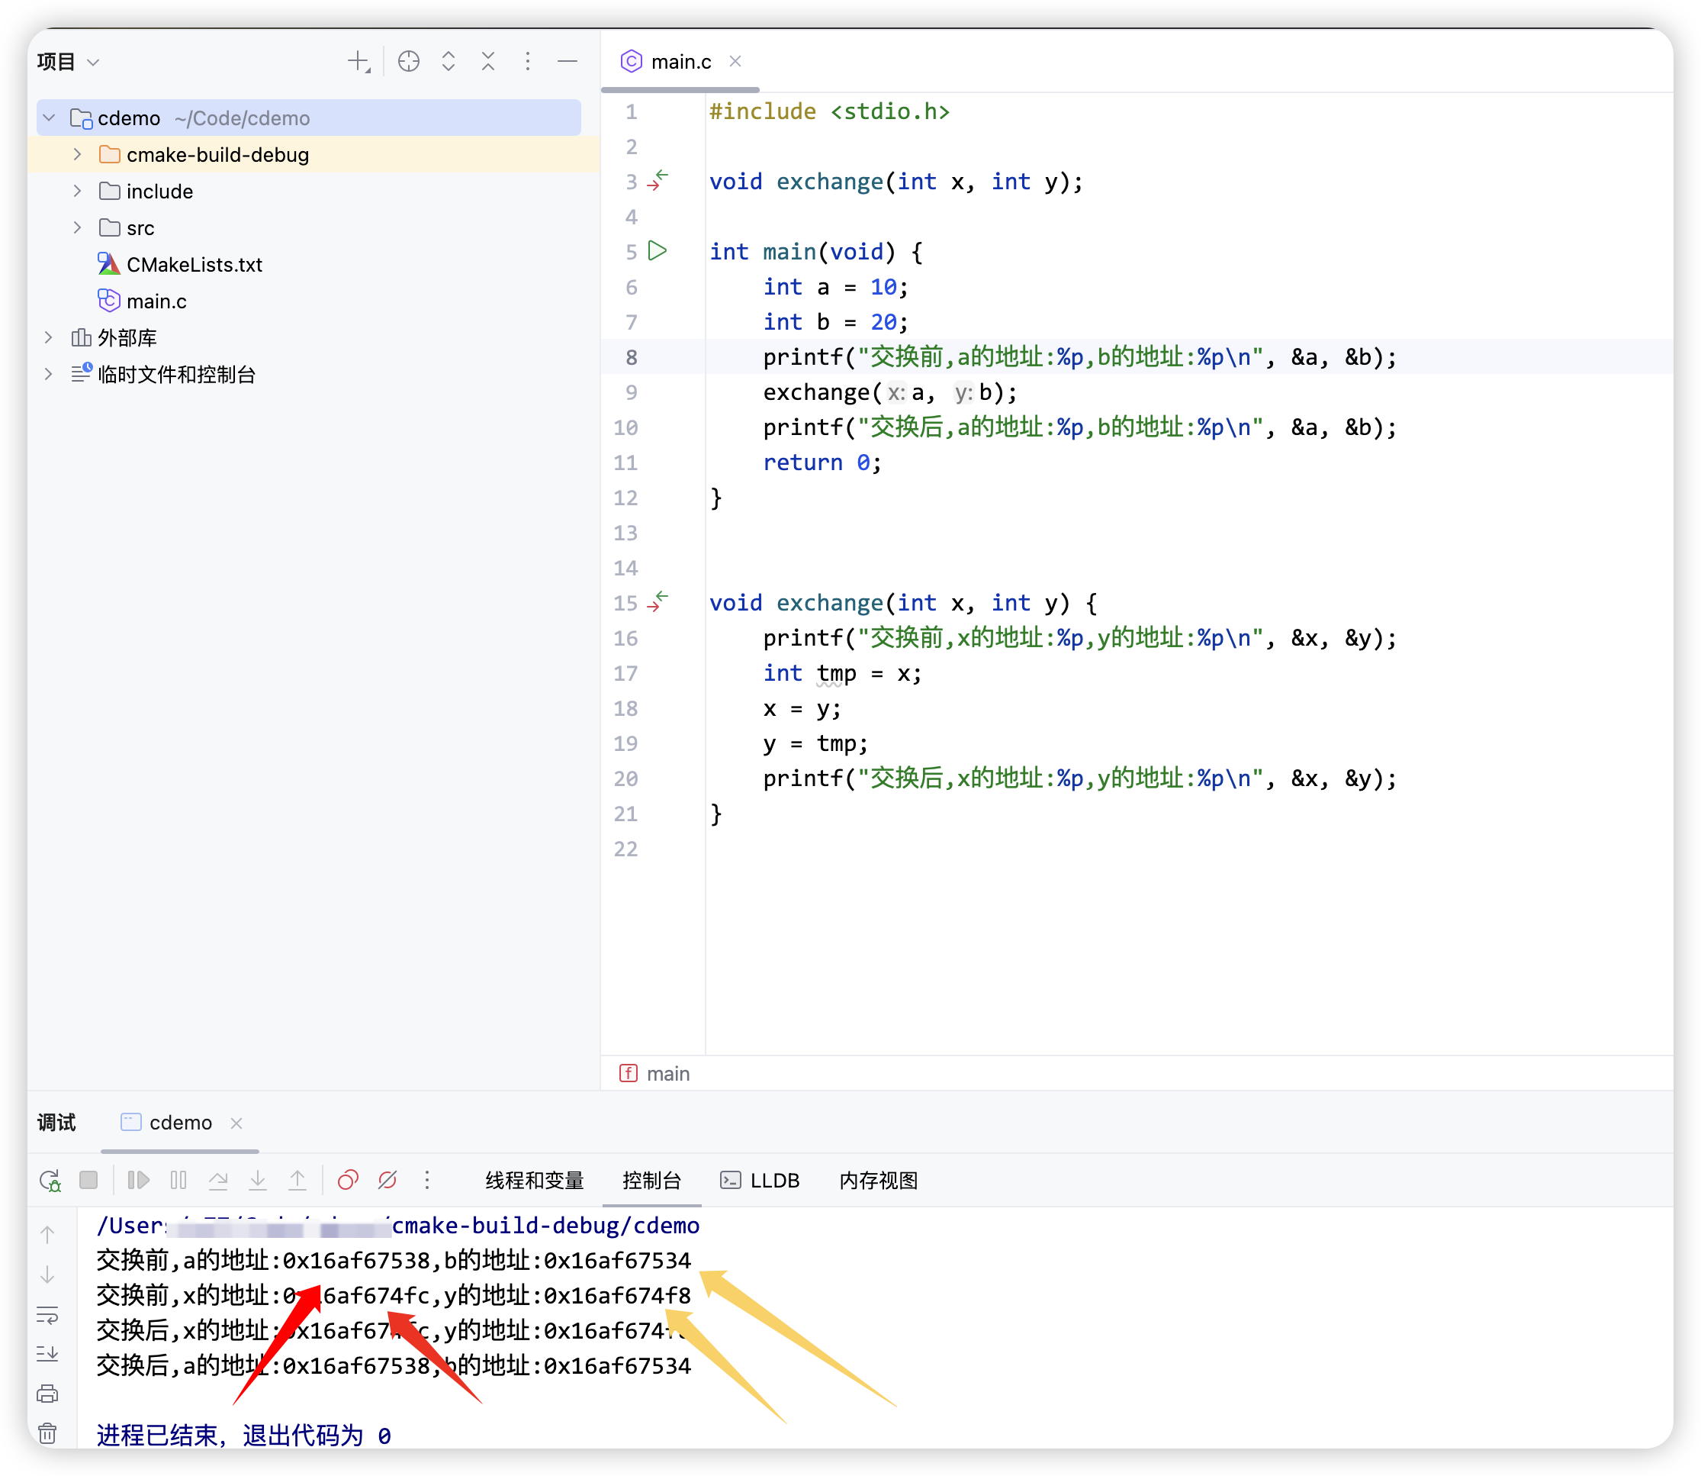Viewport: 1701px width, 1476px height.
Task: Toggle soft-wrap in console sidebar
Action: click(48, 1314)
